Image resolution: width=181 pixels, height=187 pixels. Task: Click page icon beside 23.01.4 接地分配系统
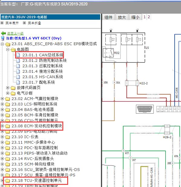[18, 71]
